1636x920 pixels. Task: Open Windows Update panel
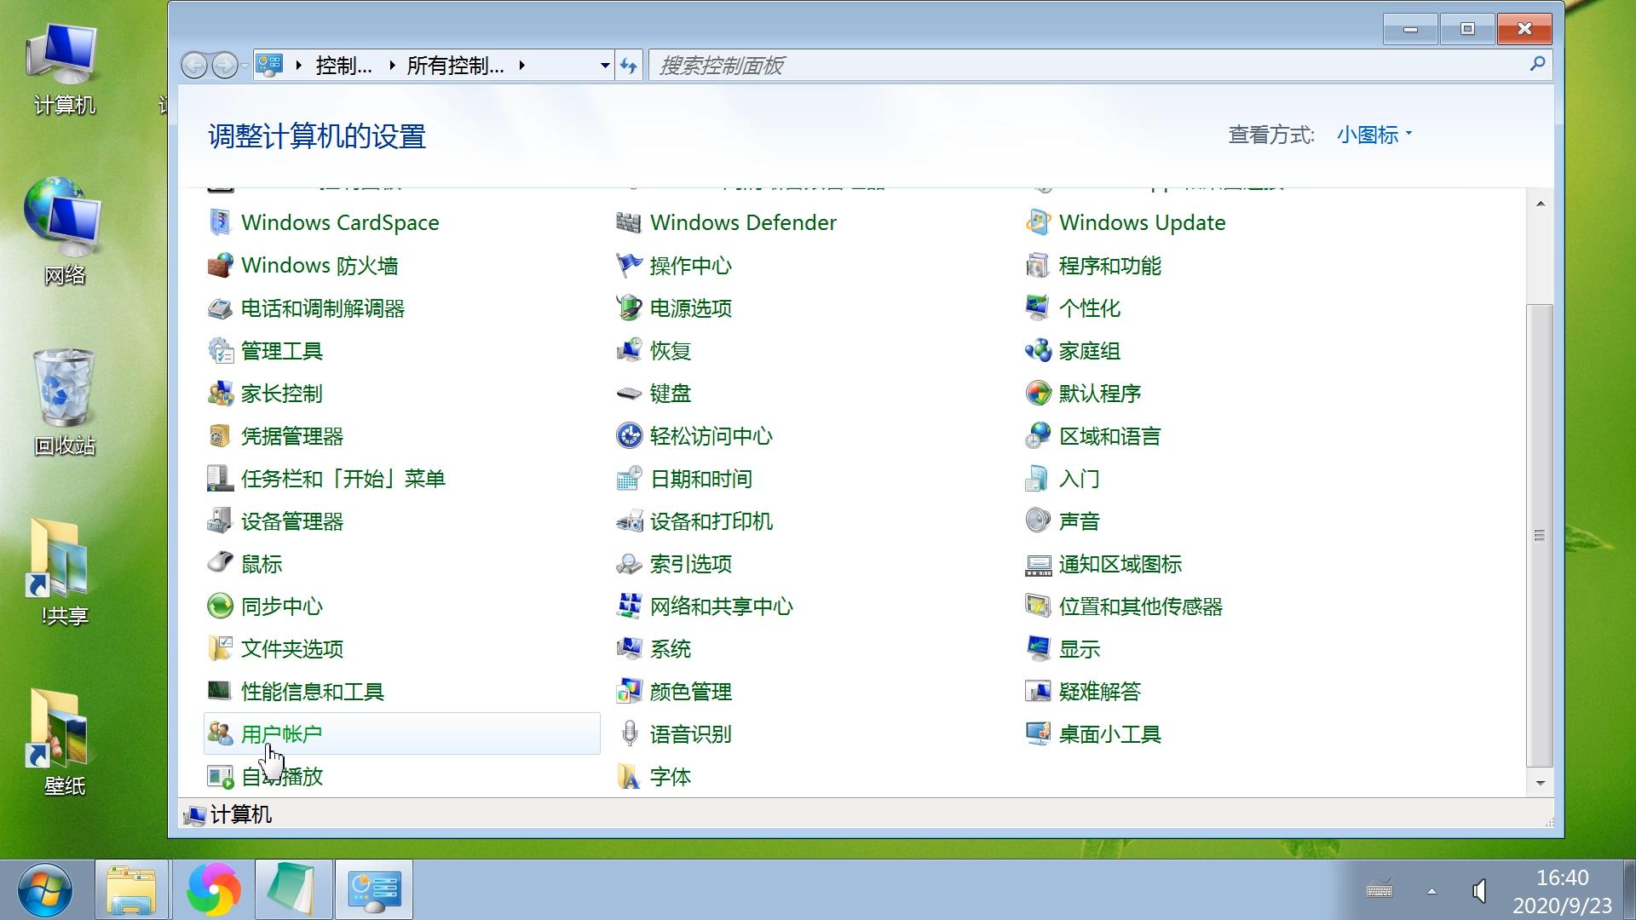(x=1143, y=221)
